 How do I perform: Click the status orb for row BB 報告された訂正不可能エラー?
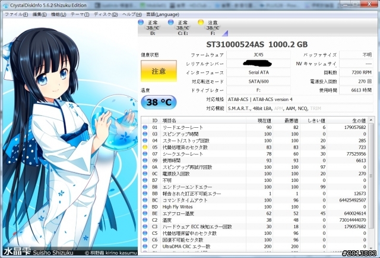[145, 193]
